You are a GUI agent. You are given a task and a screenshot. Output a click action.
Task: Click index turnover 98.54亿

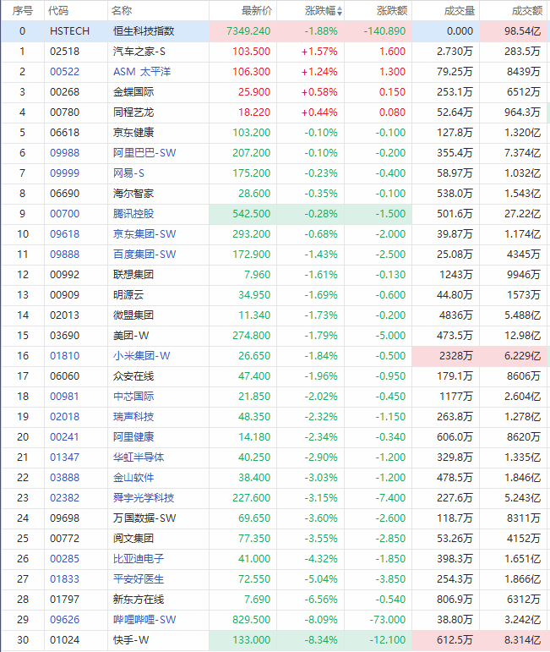click(523, 31)
